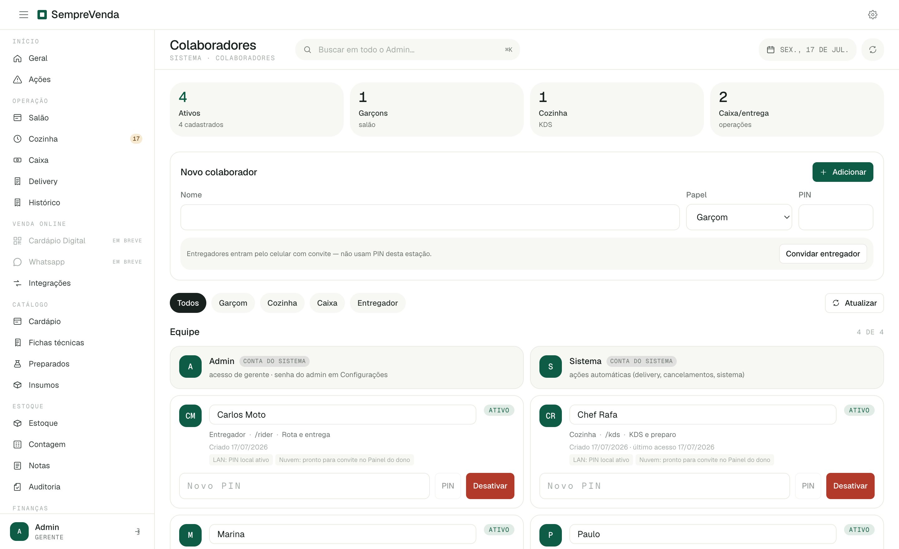Filter team by Cozinha
This screenshot has height=549, width=899.
282,303
